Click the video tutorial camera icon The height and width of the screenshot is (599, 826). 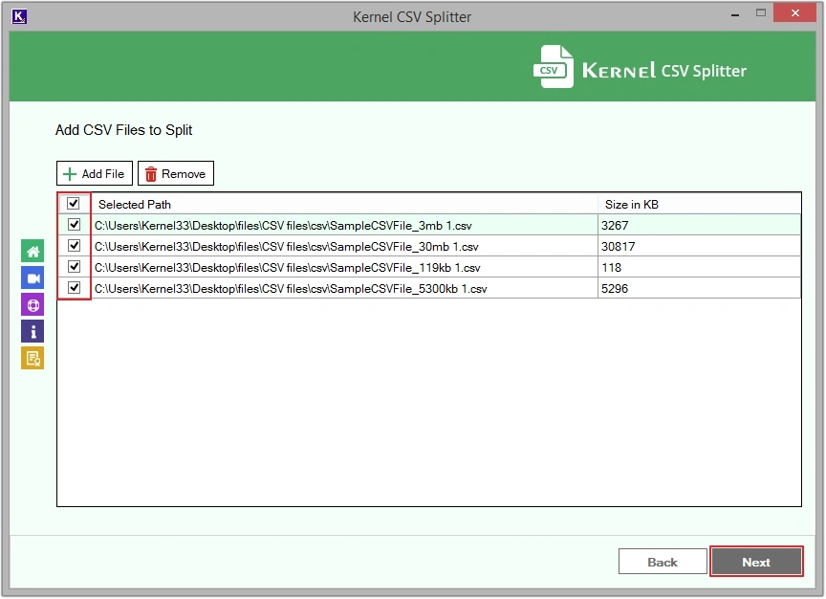[x=33, y=277]
